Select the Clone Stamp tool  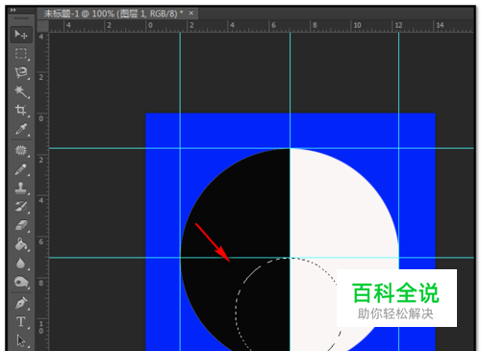click(x=21, y=188)
